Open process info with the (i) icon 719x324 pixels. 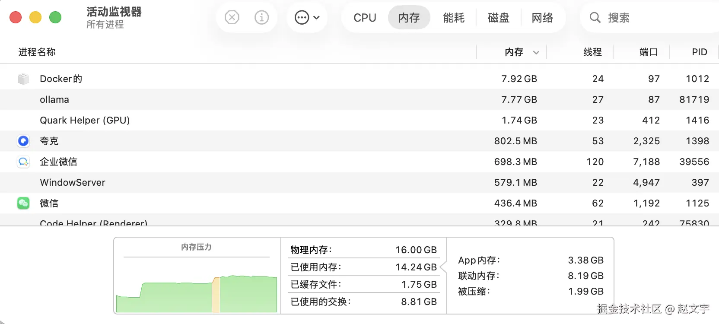coord(261,18)
